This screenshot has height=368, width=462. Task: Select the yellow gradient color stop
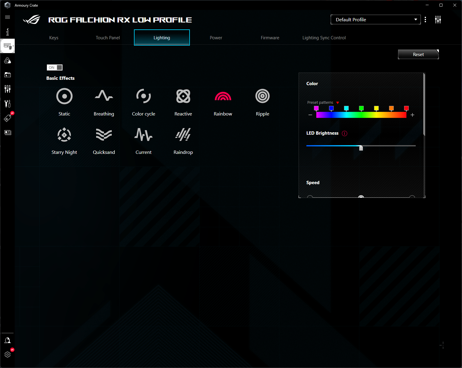coord(376,109)
